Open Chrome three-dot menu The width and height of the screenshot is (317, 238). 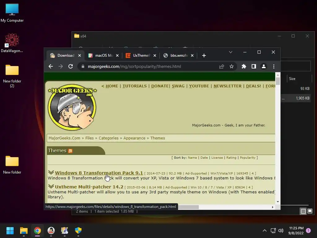[x=274, y=66]
